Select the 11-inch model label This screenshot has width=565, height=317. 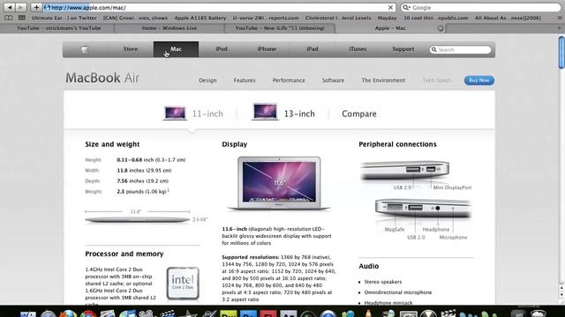[x=207, y=114]
